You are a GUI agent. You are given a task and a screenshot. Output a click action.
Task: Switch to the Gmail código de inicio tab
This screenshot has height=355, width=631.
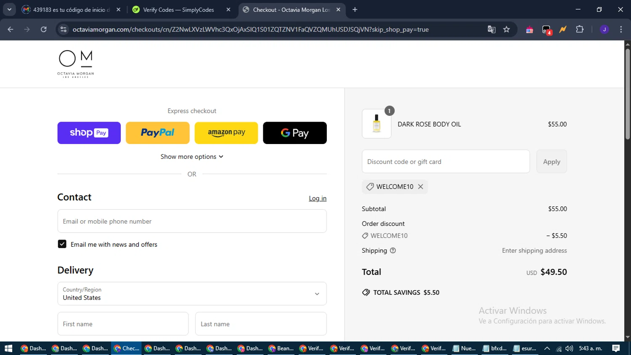pos(72,10)
